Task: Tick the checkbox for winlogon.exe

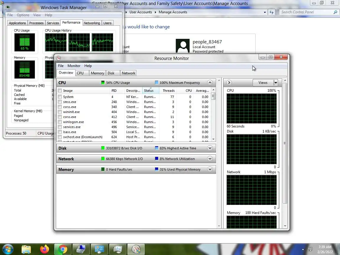Action: [60, 122]
